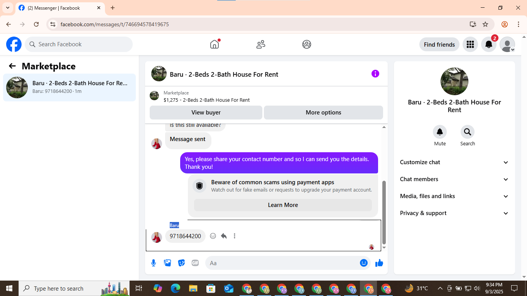Expand Chat members section

[x=454, y=179]
